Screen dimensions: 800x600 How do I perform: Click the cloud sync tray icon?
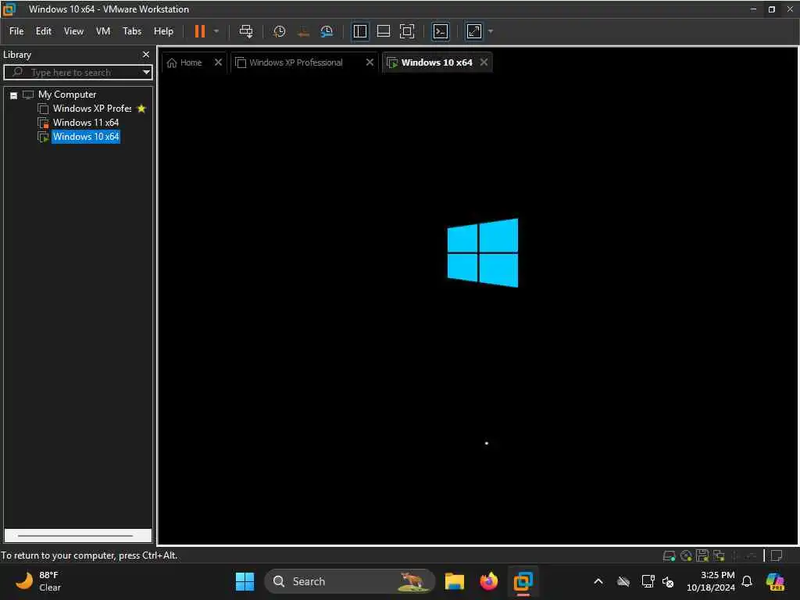pyautogui.click(x=623, y=581)
